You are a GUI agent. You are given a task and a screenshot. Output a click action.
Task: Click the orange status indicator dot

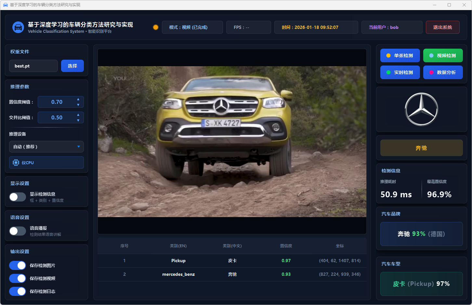156,27
